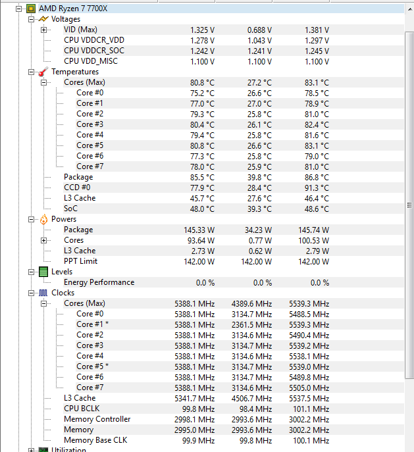Select the CPU BCLK row
414x452 pixels.
[234, 409]
